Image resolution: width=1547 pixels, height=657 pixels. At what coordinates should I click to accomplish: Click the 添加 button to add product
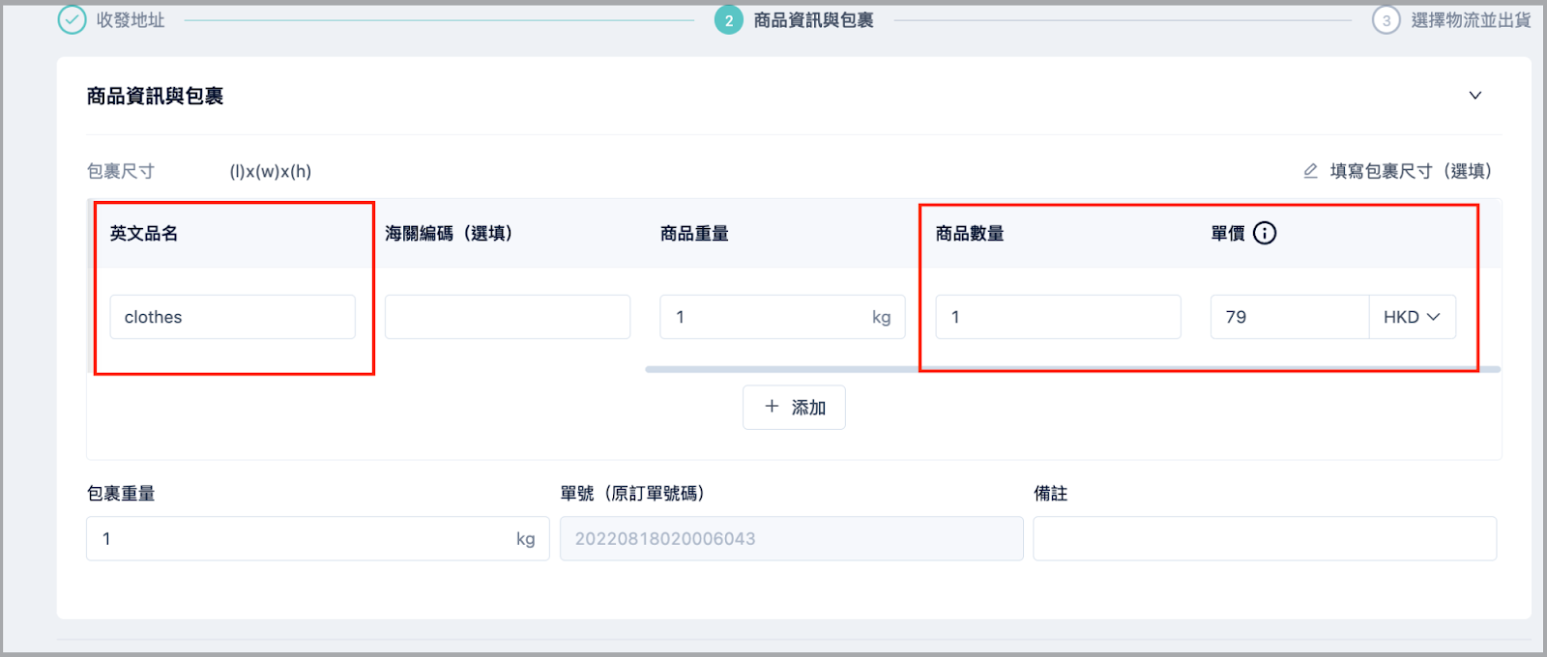(794, 408)
